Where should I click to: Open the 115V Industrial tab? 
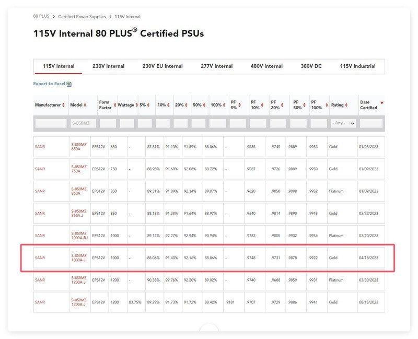pos(357,66)
